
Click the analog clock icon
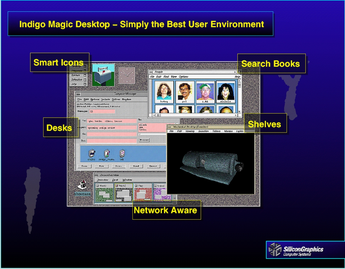click(x=126, y=75)
